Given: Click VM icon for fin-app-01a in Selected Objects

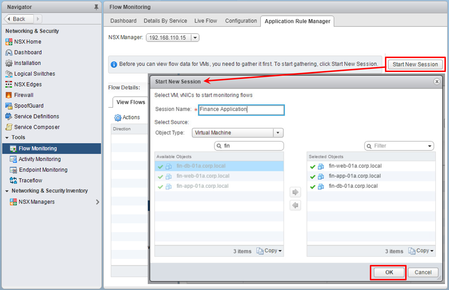Looking at the screenshot, I should pyautogui.click(x=321, y=176).
